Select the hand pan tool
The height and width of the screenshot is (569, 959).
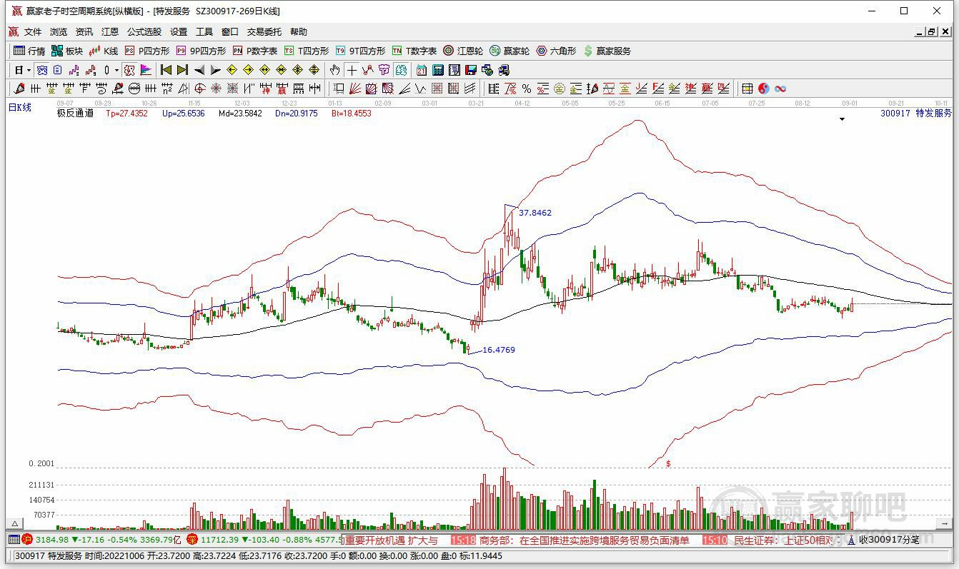pyautogui.click(x=334, y=70)
